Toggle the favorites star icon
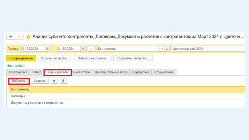Image resolution: width=249 pixels, height=140 pixels. pyautogui.click(x=29, y=37)
